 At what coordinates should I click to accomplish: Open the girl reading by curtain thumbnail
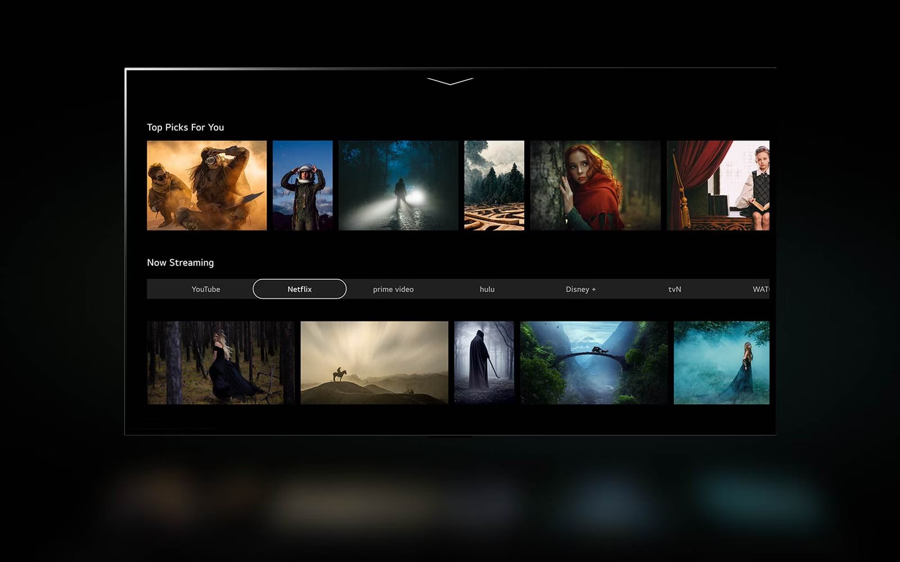coord(718,185)
